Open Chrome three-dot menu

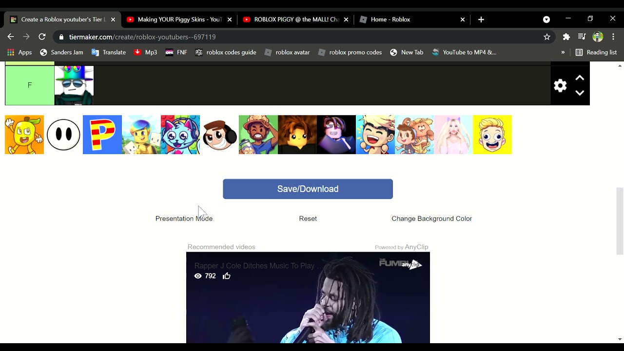(x=613, y=37)
